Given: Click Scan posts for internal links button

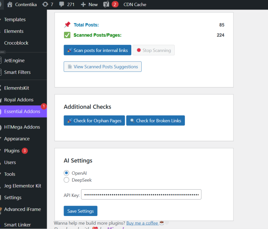Looking at the screenshot, I should [x=98, y=50].
